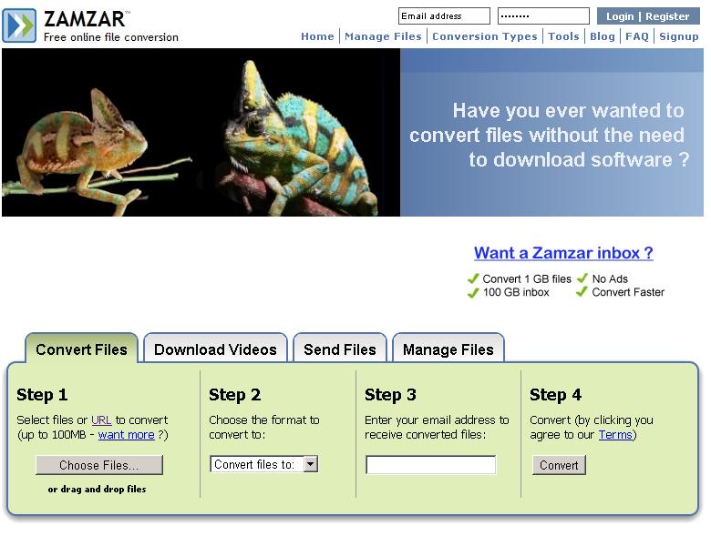The width and height of the screenshot is (711, 536).
Task: Focus the Email address login field
Action: point(444,15)
